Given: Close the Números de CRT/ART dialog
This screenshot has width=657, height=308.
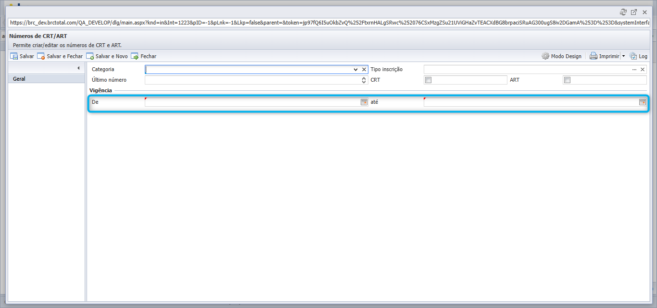Looking at the screenshot, I should 644,12.
